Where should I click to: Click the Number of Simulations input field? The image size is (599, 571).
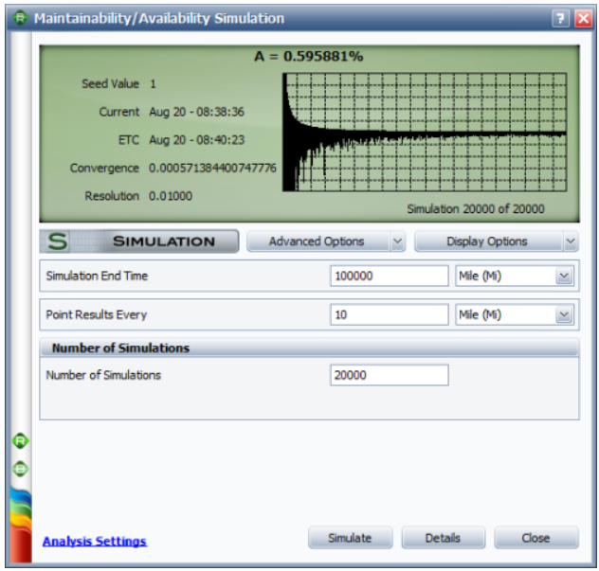pyautogui.click(x=390, y=375)
